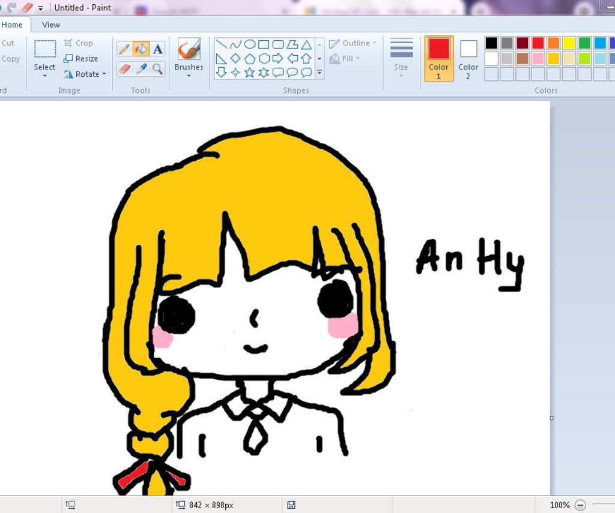
Task: Expand the full Shapes gallery
Action: 320,72
